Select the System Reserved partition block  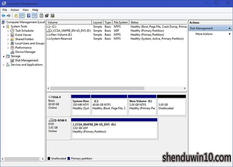[81, 105]
